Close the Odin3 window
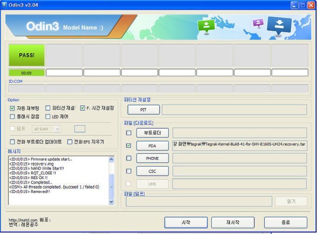The image size is (317, 234). click(x=311, y=5)
